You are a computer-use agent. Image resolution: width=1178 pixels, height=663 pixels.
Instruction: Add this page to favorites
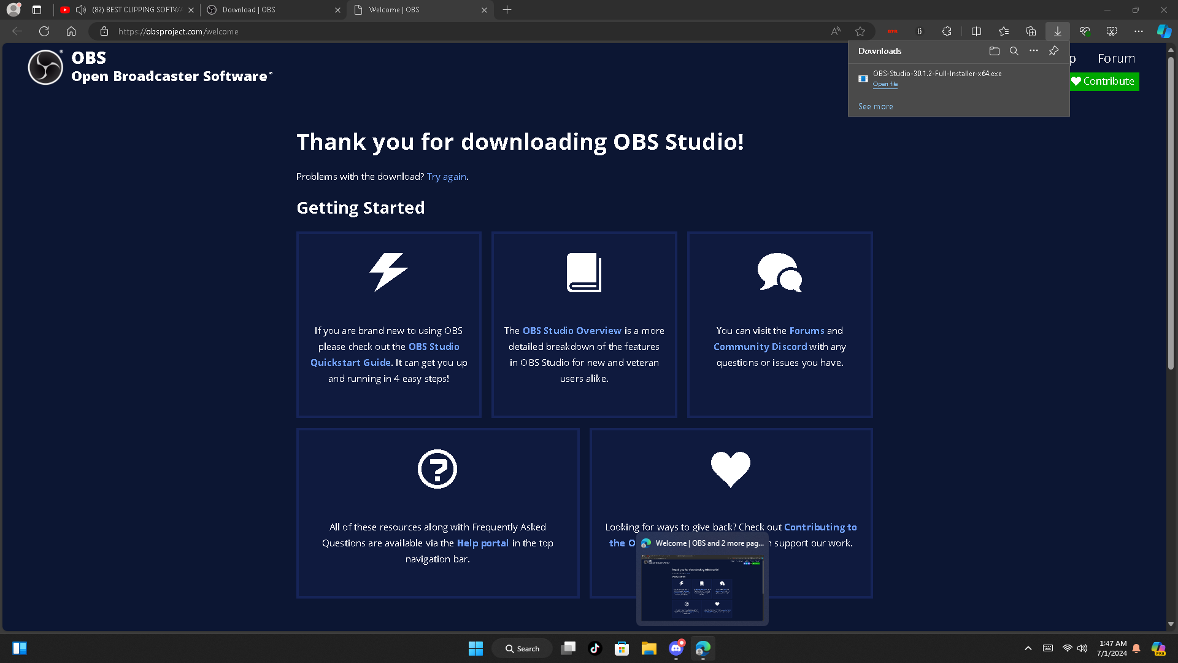click(x=860, y=31)
